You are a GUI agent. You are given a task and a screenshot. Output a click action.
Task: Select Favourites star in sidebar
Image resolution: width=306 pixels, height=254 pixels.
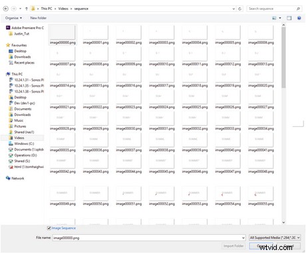pyautogui.click(x=8, y=45)
